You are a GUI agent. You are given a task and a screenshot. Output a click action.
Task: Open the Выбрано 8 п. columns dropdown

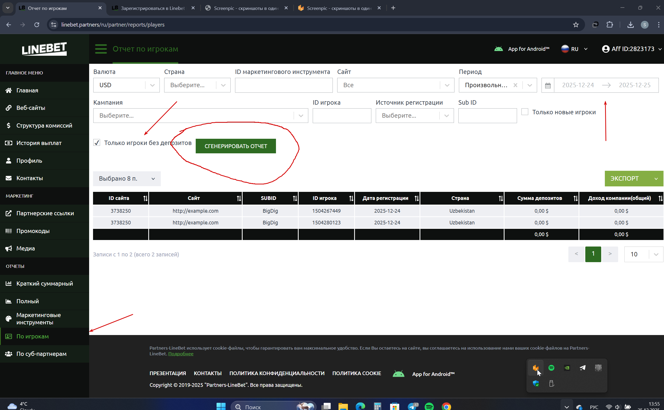pos(126,179)
